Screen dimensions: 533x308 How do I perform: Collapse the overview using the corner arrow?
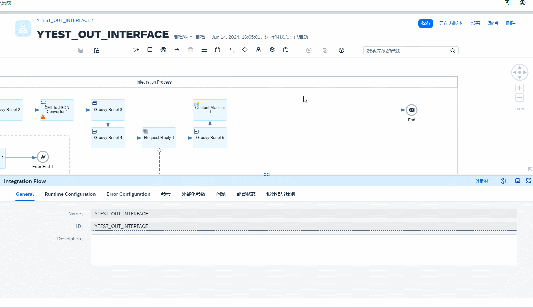coord(530,169)
